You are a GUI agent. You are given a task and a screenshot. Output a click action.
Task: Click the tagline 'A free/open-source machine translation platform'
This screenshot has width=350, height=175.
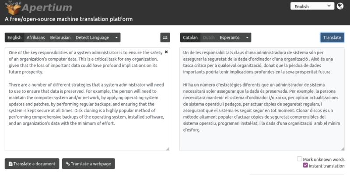pos(69,19)
